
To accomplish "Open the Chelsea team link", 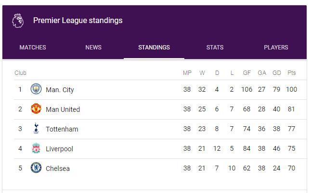I will [x=58, y=169].
